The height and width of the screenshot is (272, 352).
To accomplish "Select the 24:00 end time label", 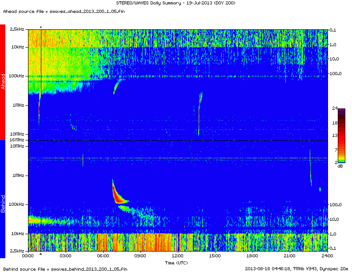I will (x=327, y=256).
